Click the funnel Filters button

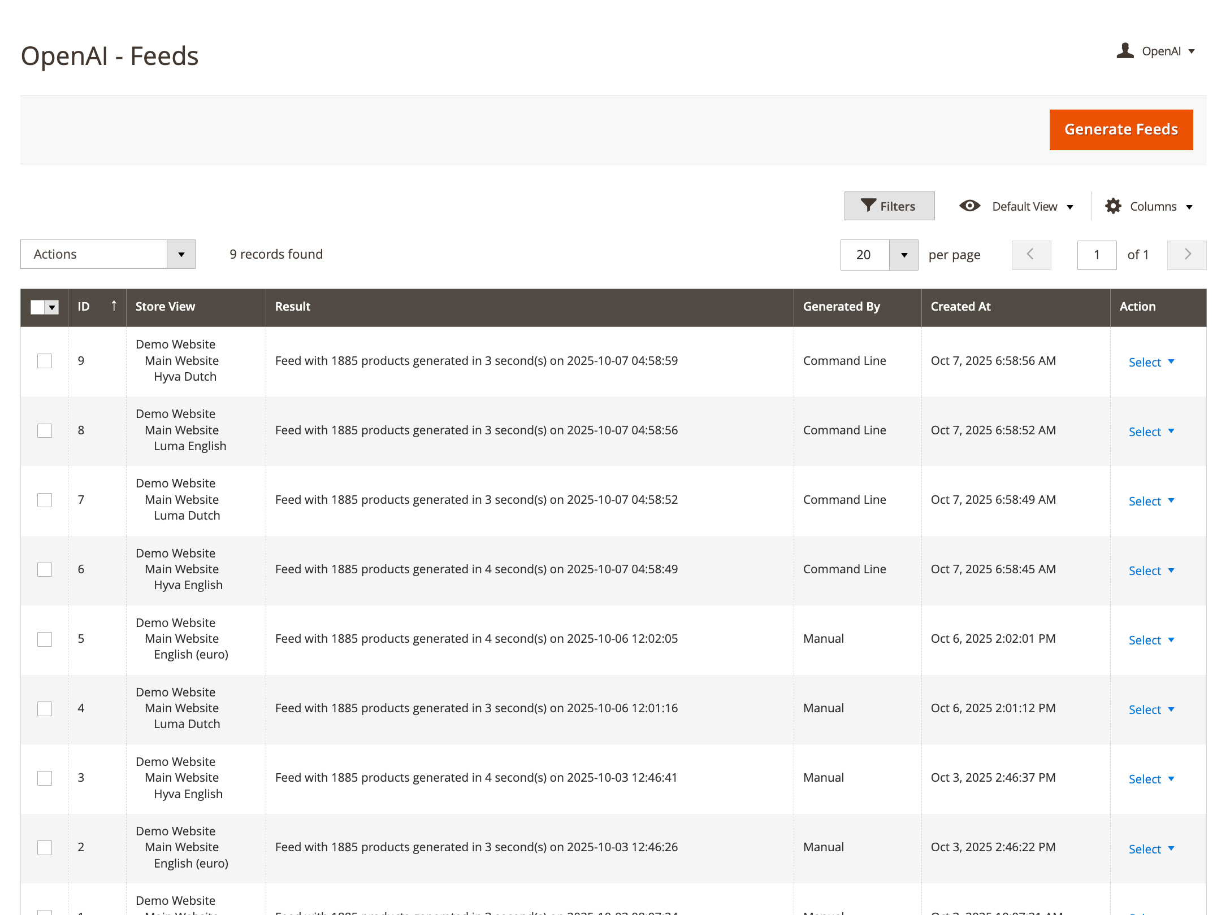click(889, 206)
